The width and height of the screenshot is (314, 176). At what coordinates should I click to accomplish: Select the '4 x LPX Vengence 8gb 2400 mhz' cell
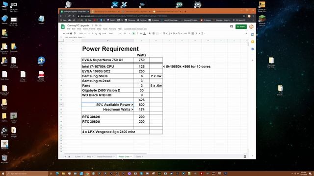pos(116,132)
